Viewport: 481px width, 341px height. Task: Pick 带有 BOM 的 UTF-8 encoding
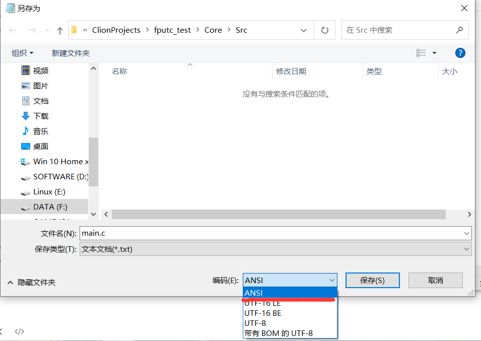click(x=279, y=333)
